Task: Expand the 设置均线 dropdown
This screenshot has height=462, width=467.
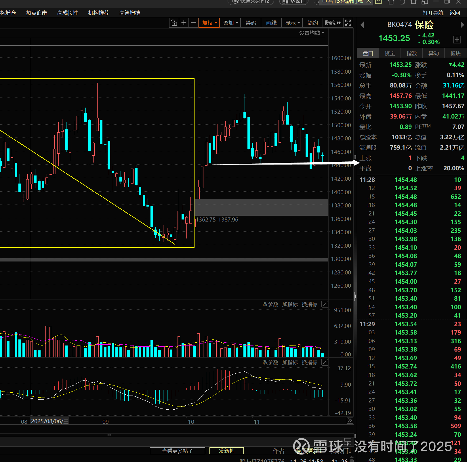Action: point(312,33)
